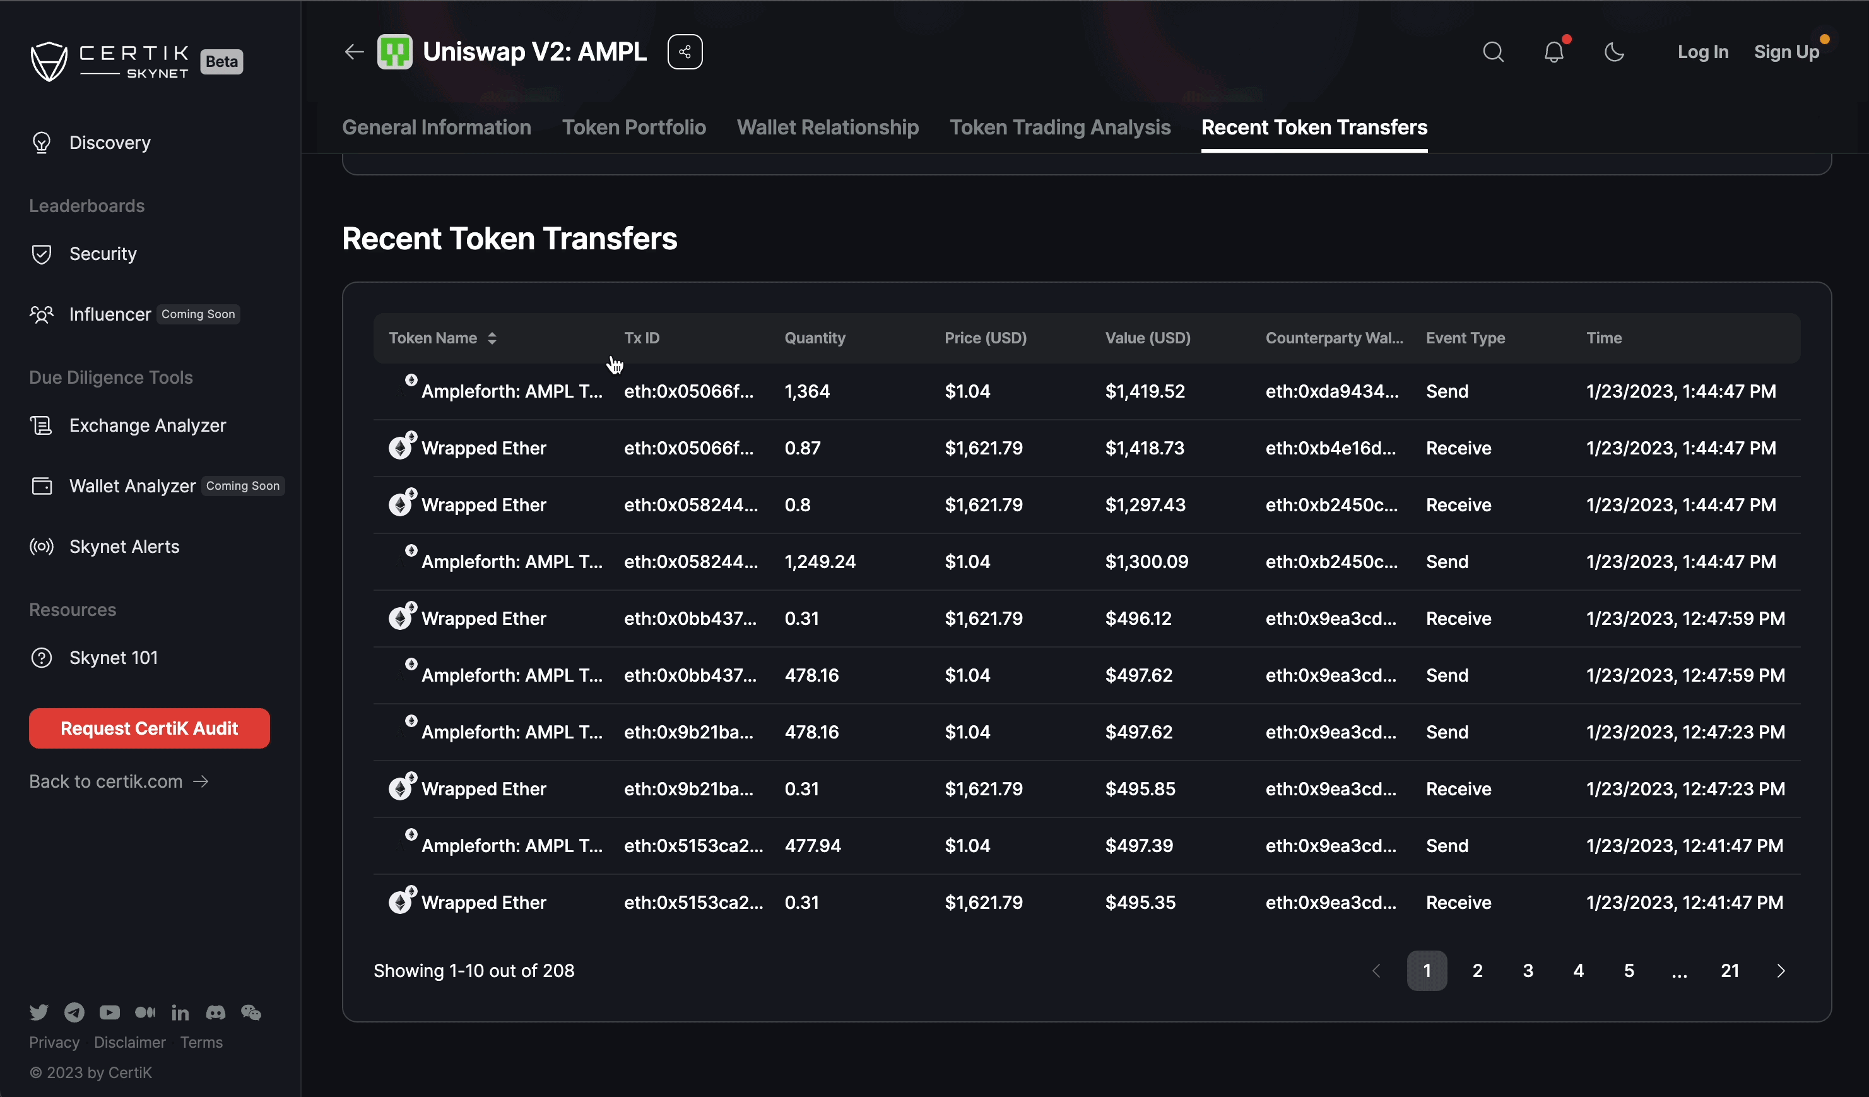The width and height of the screenshot is (1869, 1097).
Task: Select page 3 in pagination
Action: point(1527,970)
